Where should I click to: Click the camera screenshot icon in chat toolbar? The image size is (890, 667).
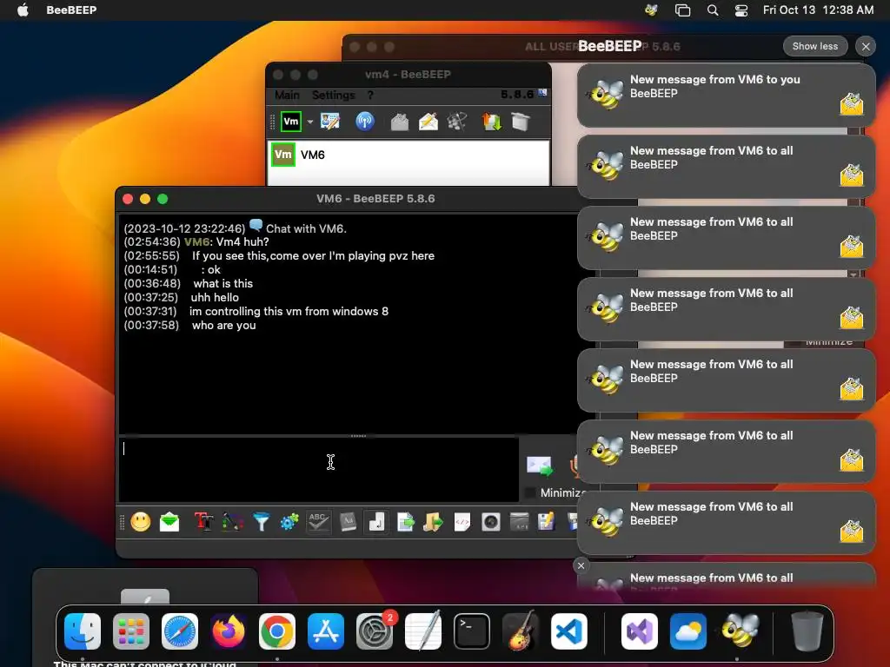tap(491, 522)
